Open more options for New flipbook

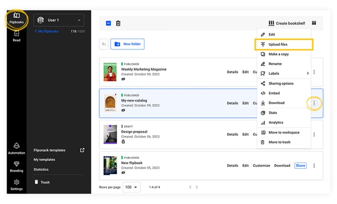(314, 166)
